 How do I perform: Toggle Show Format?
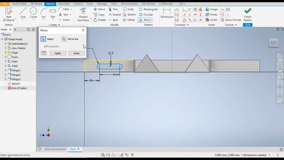click(x=231, y=20)
